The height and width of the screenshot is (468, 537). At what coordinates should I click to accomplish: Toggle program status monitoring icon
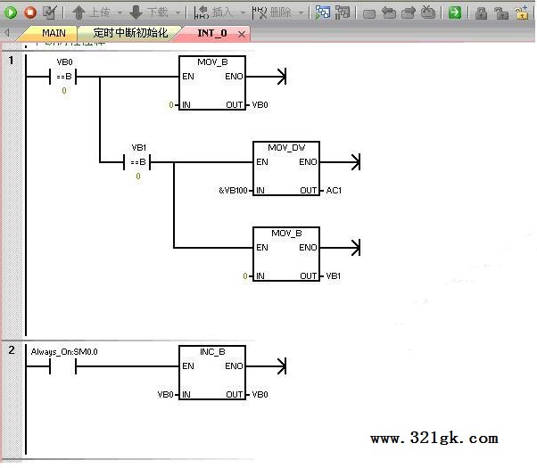tap(323, 12)
